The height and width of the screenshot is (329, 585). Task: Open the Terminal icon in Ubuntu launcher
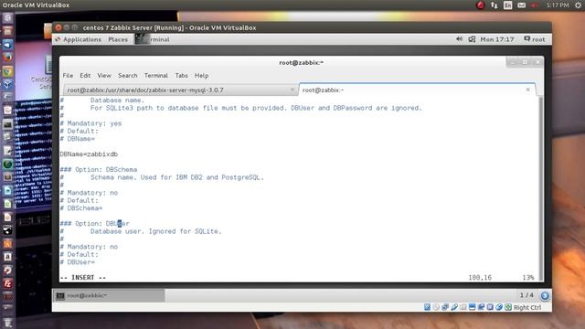coord(8,124)
